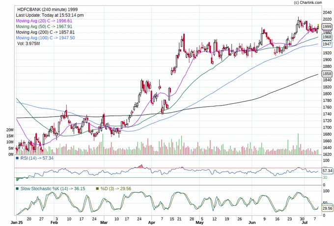334x226 pixels.
Task: Click the 15M volume axis label
Action: pyautogui.click(x=10, y=136)
